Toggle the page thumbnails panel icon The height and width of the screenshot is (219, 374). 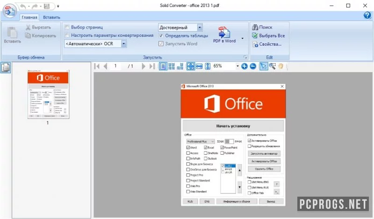(6, 68)
